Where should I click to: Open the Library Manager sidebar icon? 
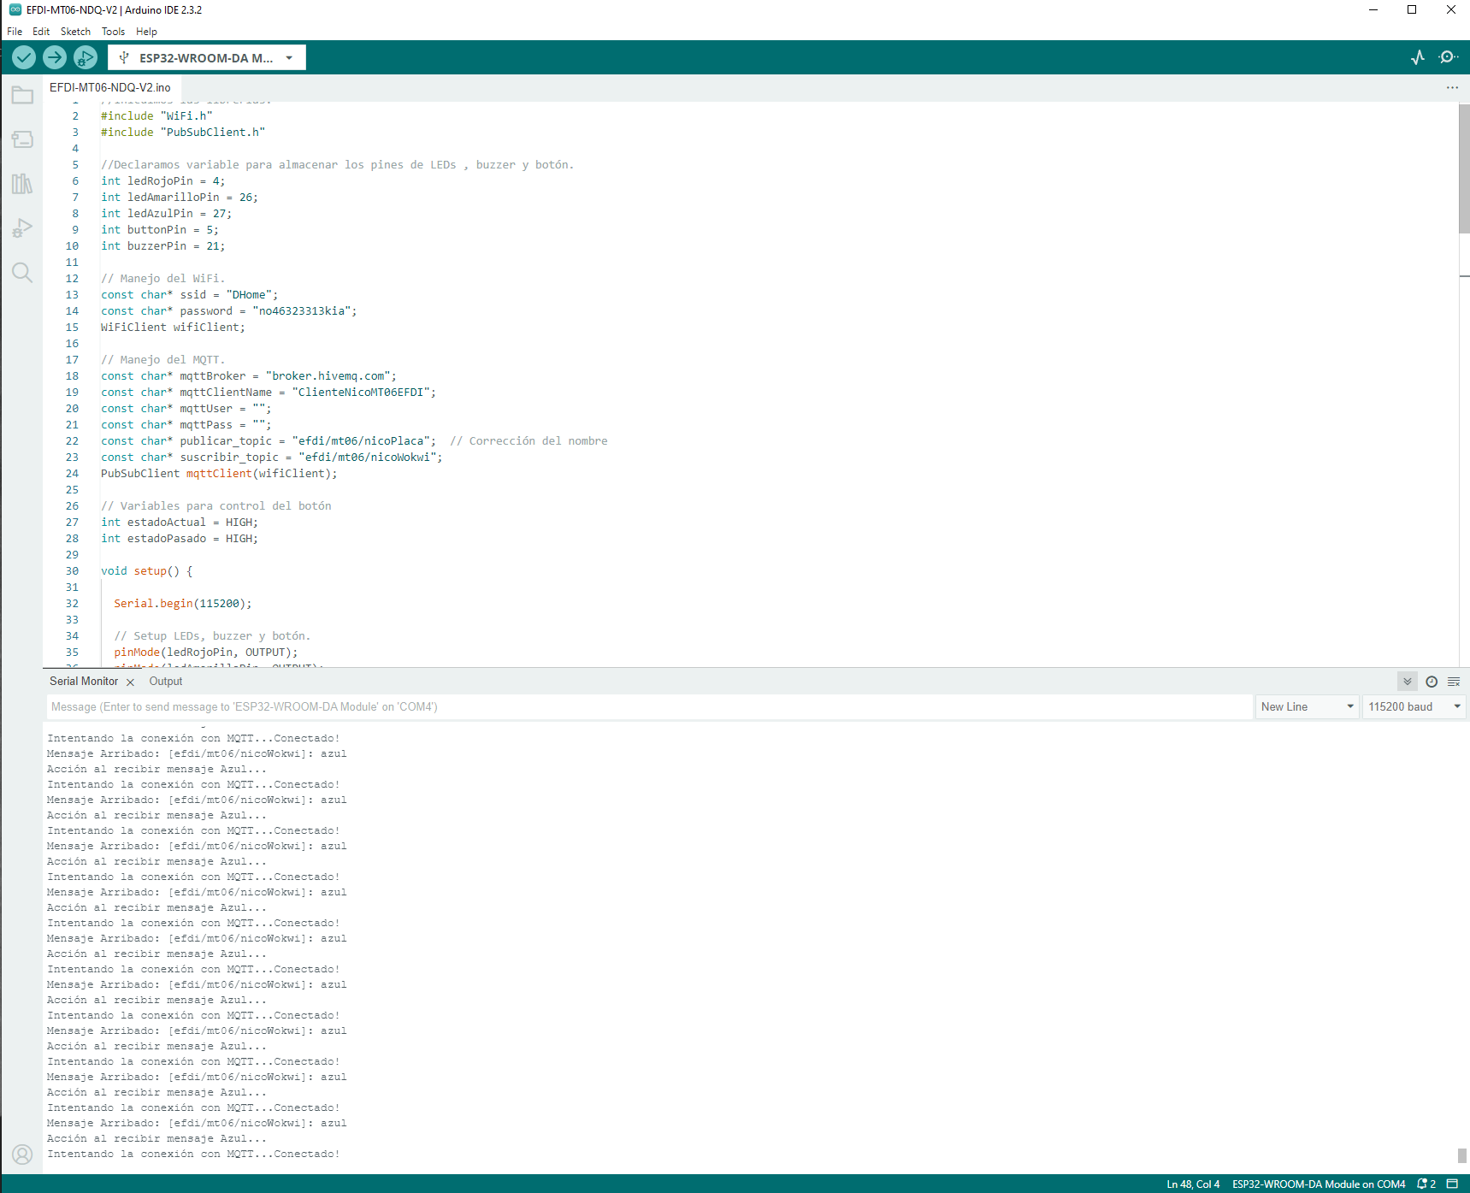click(22, 184)
